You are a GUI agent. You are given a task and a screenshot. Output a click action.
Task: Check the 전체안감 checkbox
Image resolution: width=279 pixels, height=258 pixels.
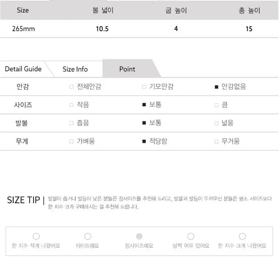coord(71,87)
